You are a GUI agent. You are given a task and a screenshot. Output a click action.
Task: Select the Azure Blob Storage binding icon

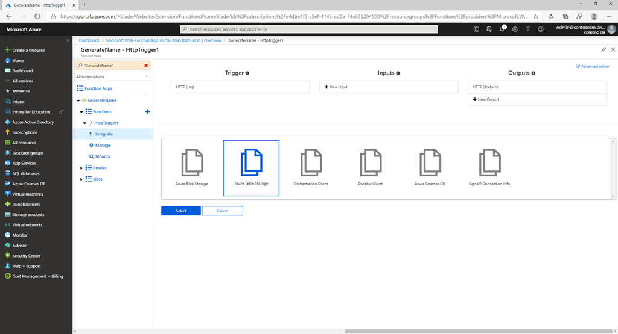(x=192, y=162)
